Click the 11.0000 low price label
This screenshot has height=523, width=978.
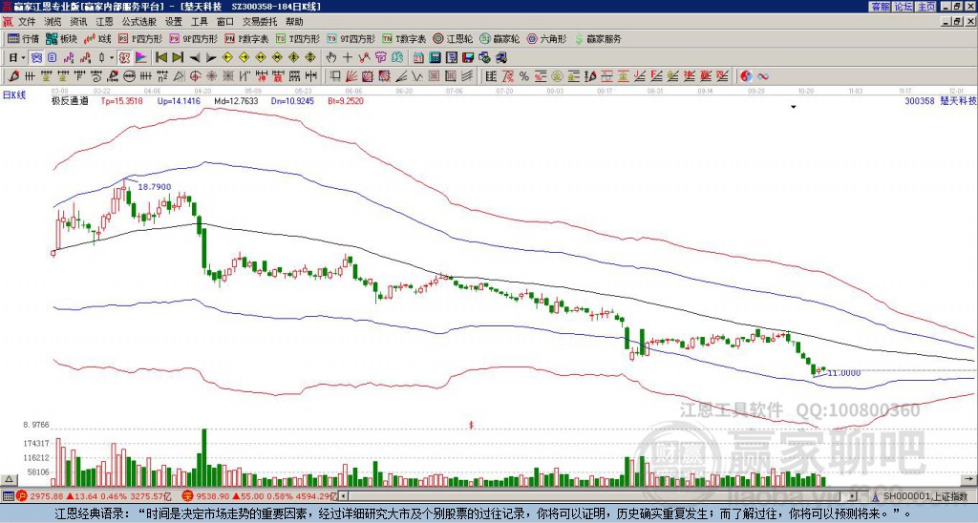click(843, 373)
